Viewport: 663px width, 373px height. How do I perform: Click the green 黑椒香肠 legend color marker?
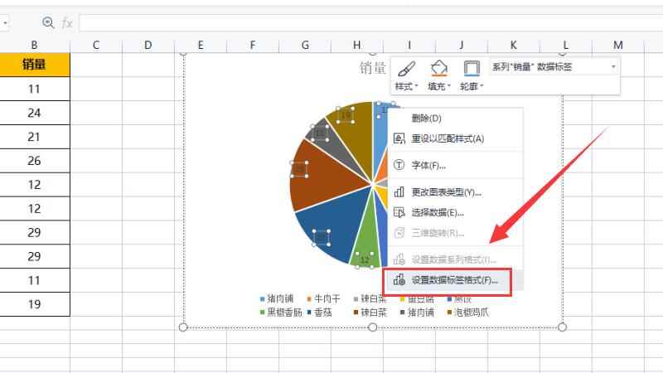point(263,312)
